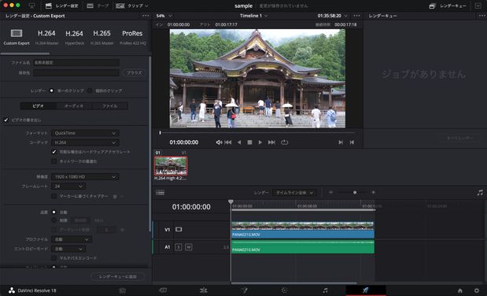Image resolution: width=487 pixels, height=296 pixels.
Task: Open the H.264 codec dropdown
Action: 85,142
